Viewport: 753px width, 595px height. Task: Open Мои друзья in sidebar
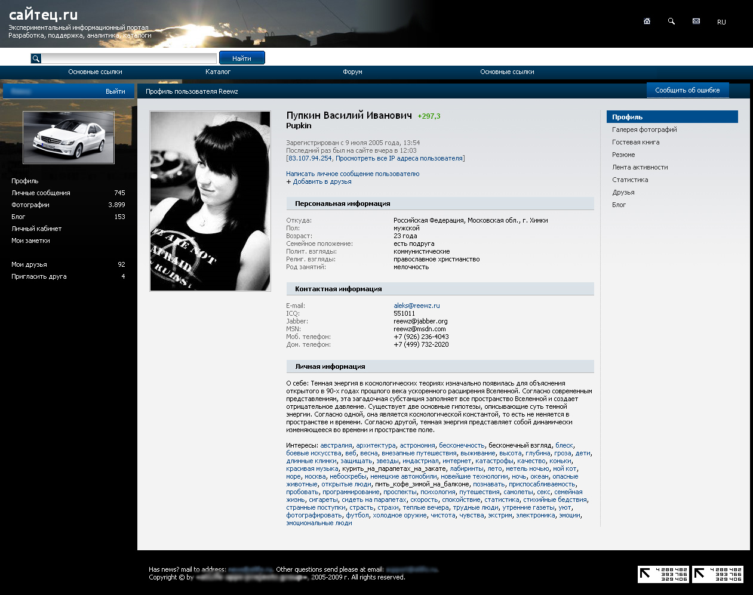click(x=29, y=264)
